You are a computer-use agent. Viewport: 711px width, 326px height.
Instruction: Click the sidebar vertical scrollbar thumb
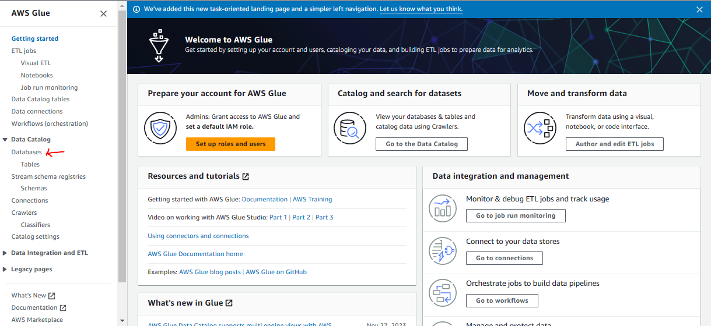pyautogui.click(x=122, y=146)
